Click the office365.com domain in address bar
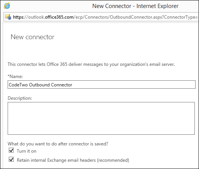199x169 pixels. click(59, 17)
